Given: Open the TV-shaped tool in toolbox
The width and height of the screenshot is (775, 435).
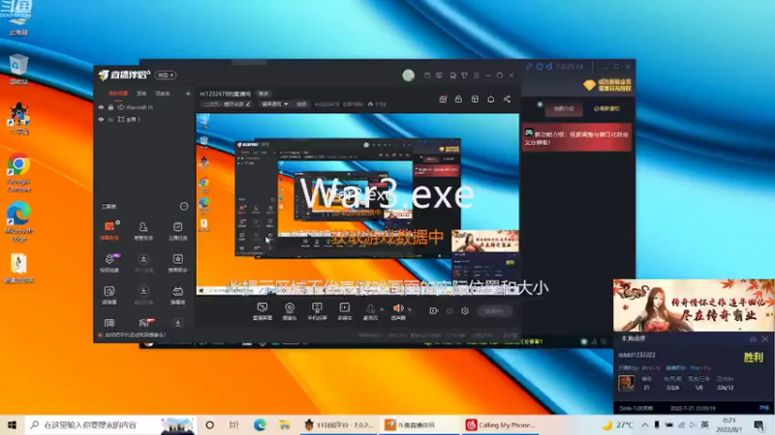Looking at the screenshot, I should (177, 295).
